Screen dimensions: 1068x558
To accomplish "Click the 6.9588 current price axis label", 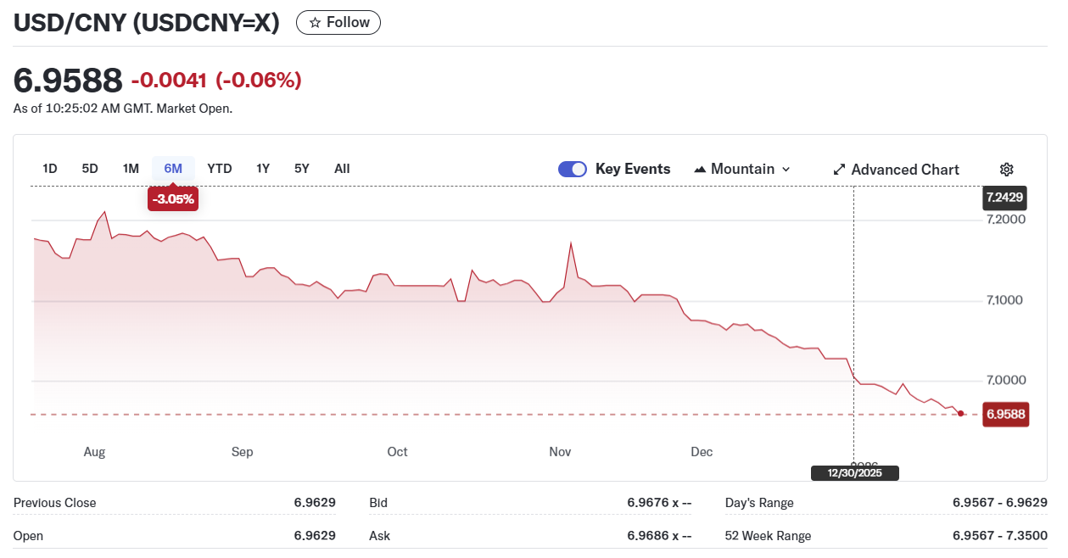I will click(1005, 415).
